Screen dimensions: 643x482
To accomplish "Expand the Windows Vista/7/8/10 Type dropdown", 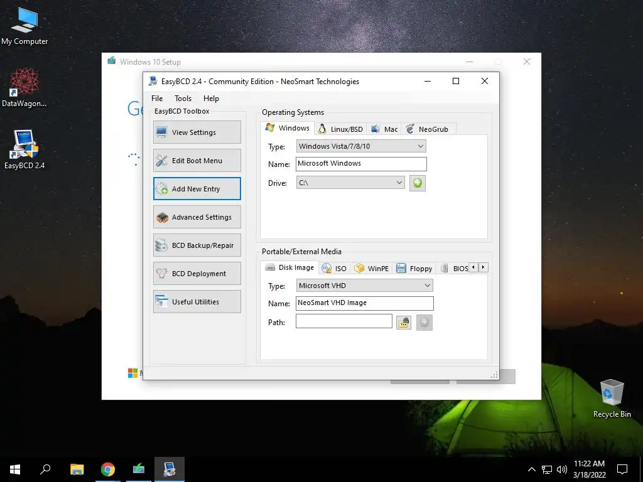I will (361, 146).
